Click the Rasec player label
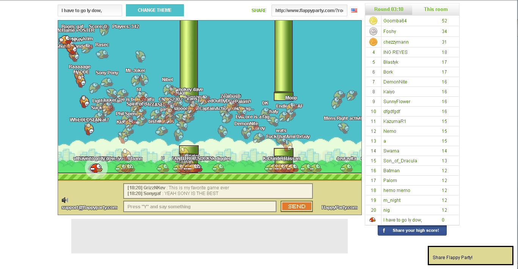This screenshot has height=269, width=518. coord(102,45)
